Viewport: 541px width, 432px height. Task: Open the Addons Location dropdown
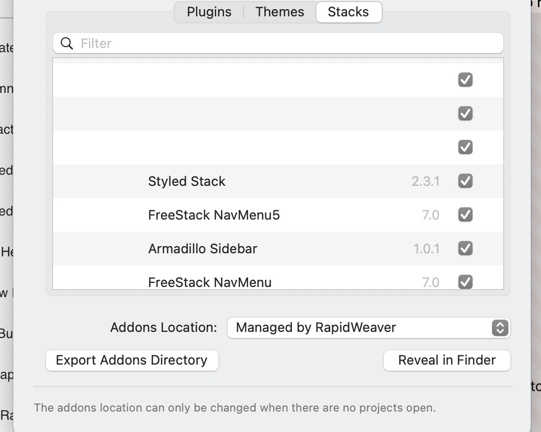(x=368, y=327)
